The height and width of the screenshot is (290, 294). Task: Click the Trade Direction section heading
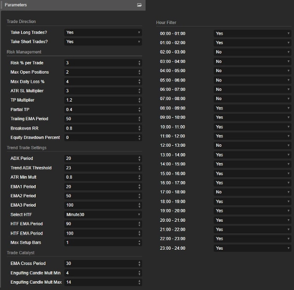click(x=21, y=22)
